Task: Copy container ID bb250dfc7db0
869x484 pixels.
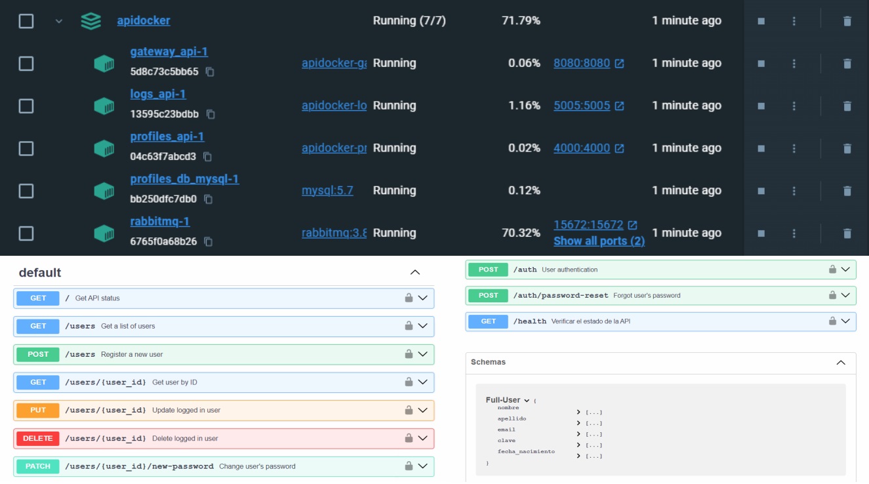Action: [208, 199]
